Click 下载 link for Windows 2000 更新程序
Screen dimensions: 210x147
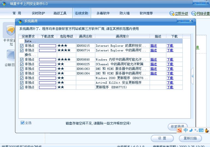click(170, 78)
